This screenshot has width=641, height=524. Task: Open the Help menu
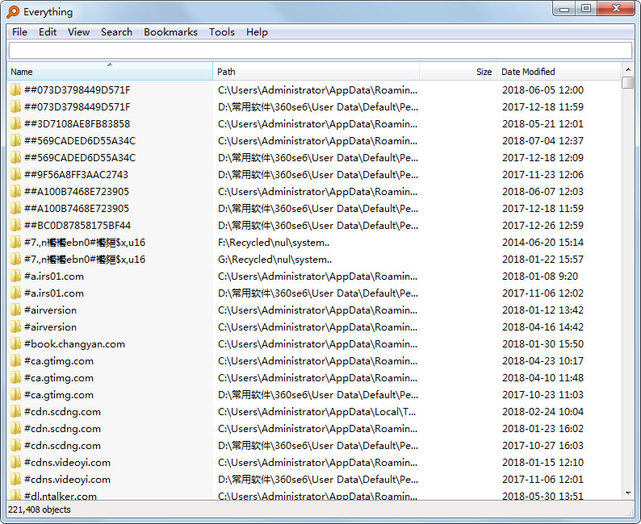click(257, 31)
